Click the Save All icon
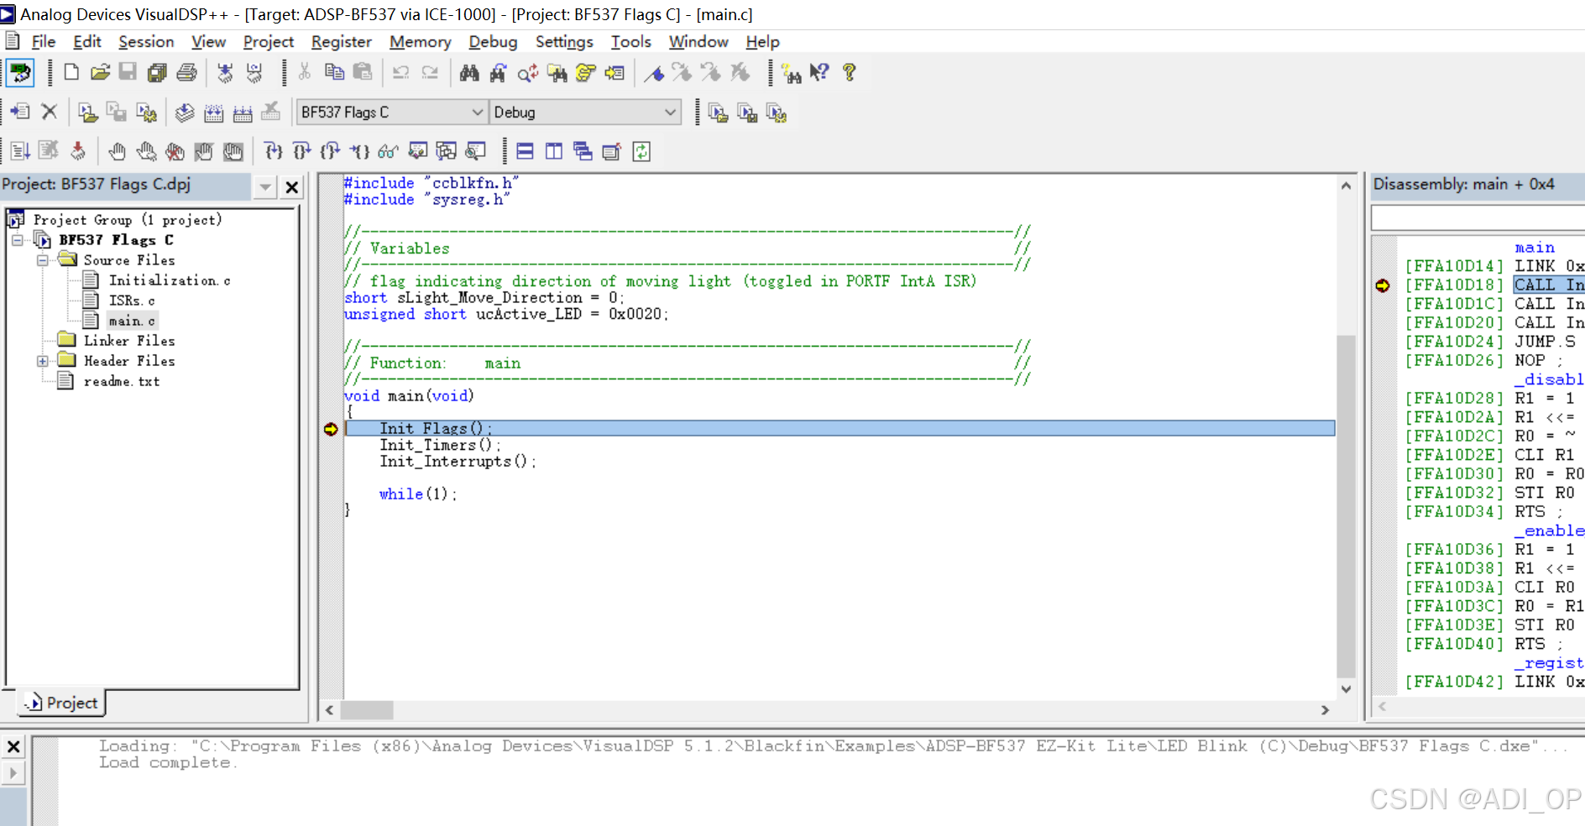 pyautogui.click(x=157, y=73)
